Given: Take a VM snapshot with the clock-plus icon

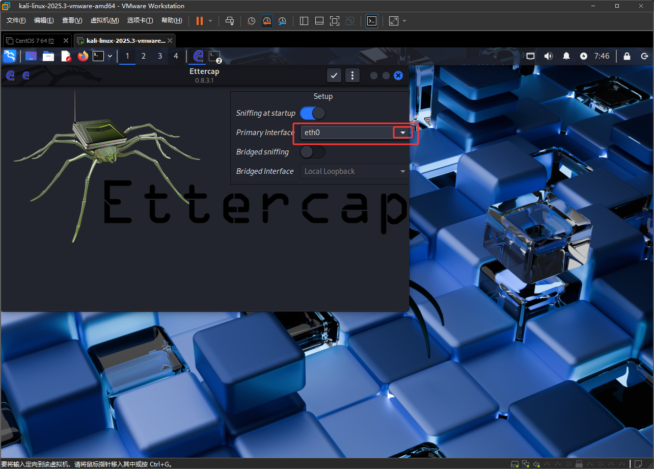Looking at the screenshot, I should [x=252, y=21].
